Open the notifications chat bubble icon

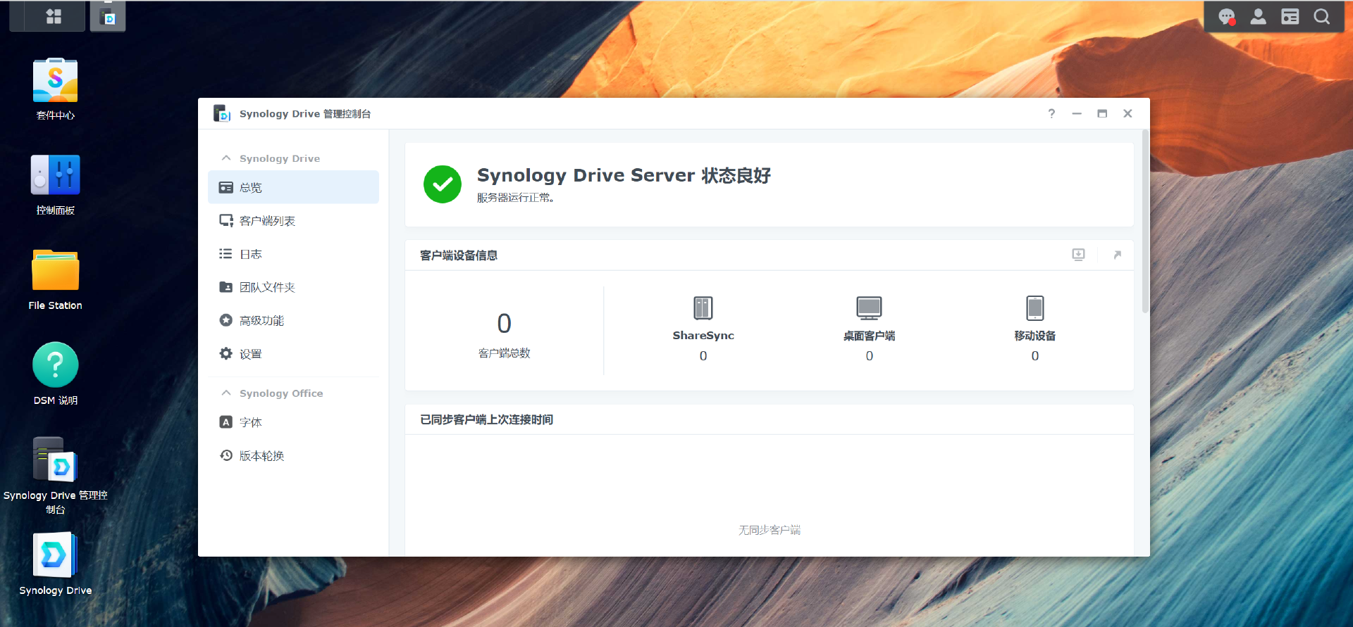pos(1227,17)
